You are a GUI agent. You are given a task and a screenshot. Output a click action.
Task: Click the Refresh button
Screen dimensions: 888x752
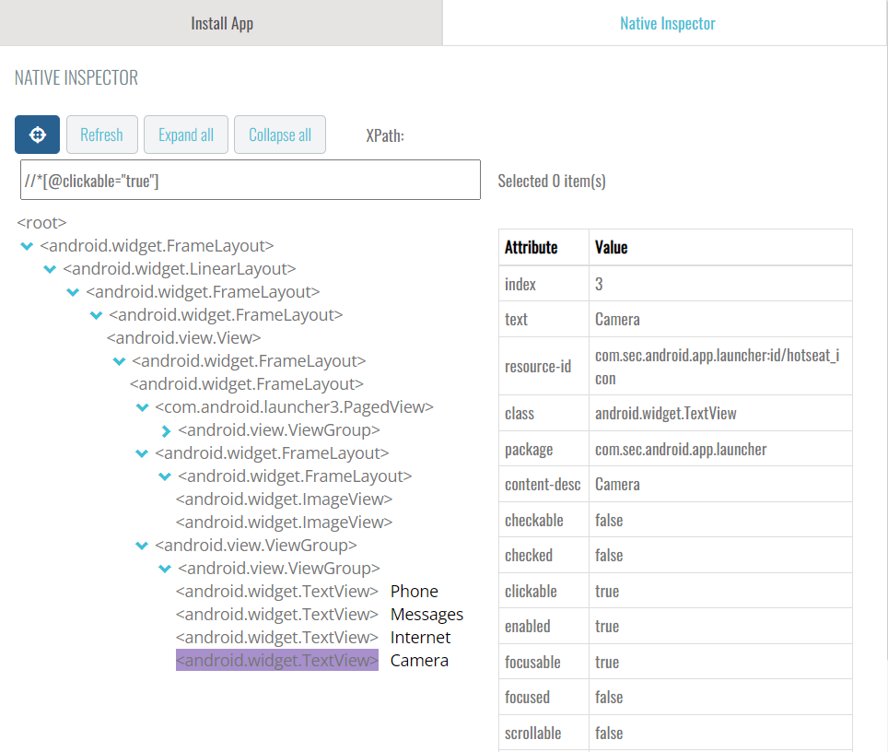click(x=102, y=135)
